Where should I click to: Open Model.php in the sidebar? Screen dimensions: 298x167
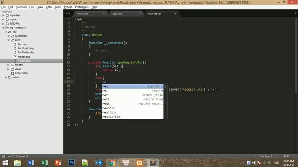tap(24, 57)
